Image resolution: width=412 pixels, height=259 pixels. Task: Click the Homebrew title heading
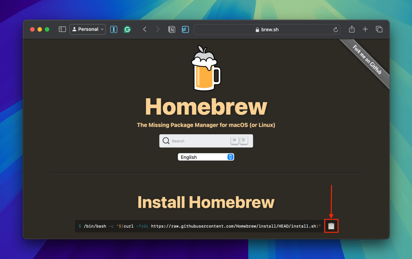tap(206, 106)
